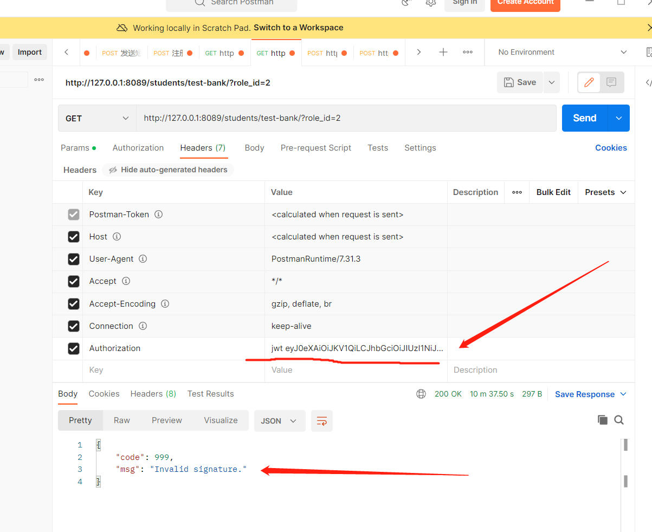Show info for Accept header
The image size is (652, 532).
point(126,281)
